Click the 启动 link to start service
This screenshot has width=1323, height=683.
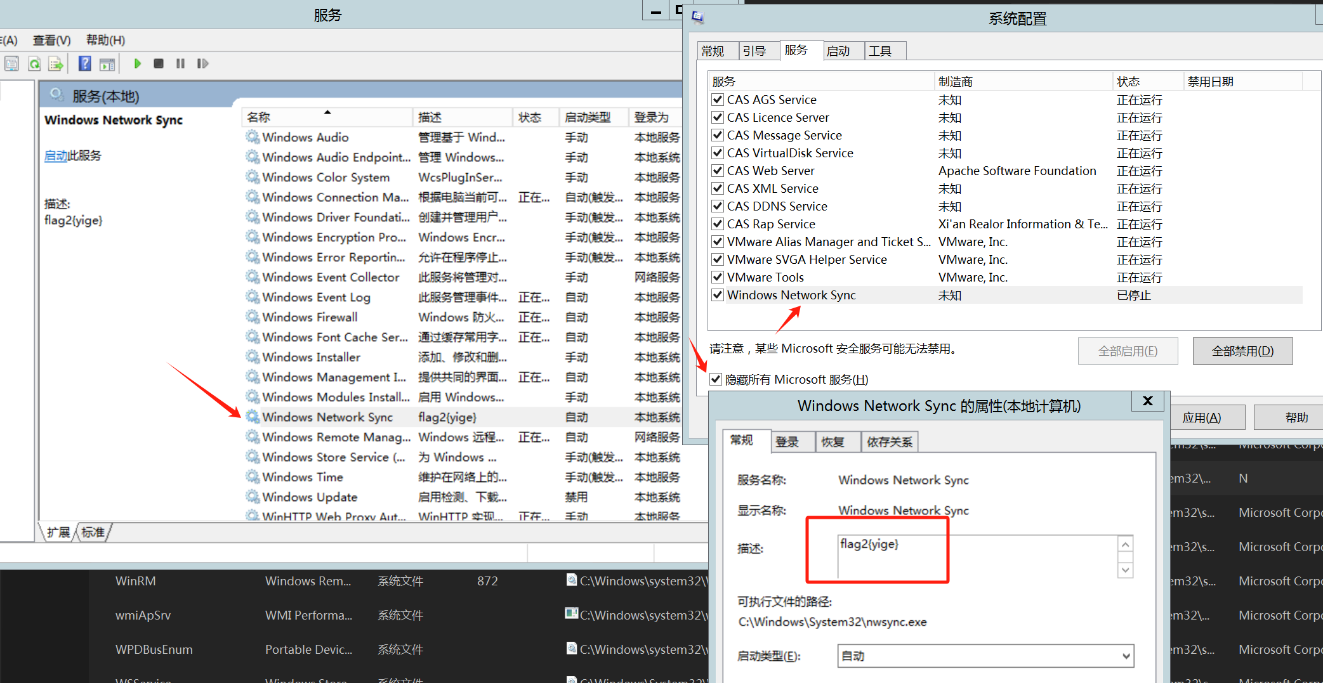tap(55, 156)
